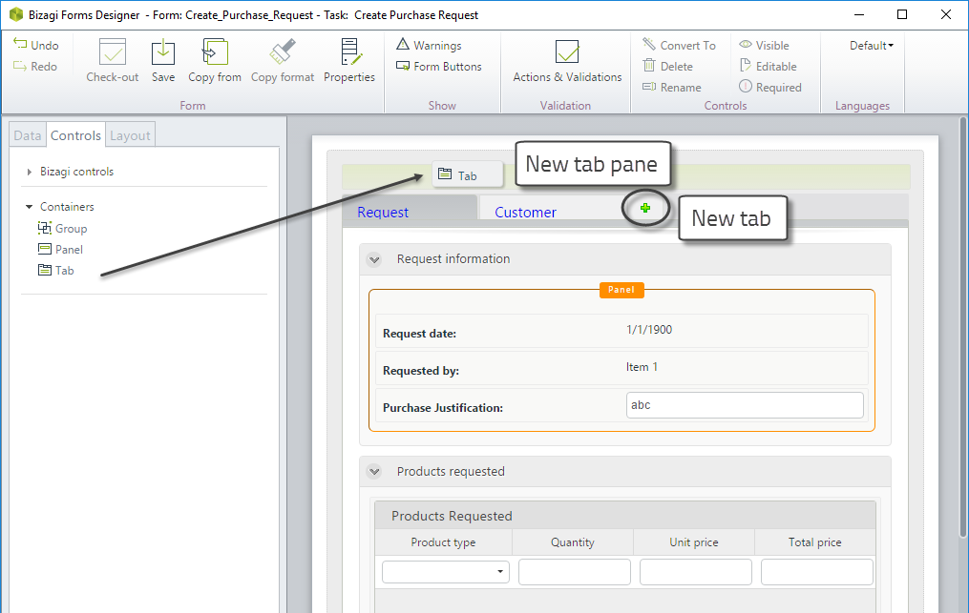Collapse the Products requested group

(x=374, y=472)
